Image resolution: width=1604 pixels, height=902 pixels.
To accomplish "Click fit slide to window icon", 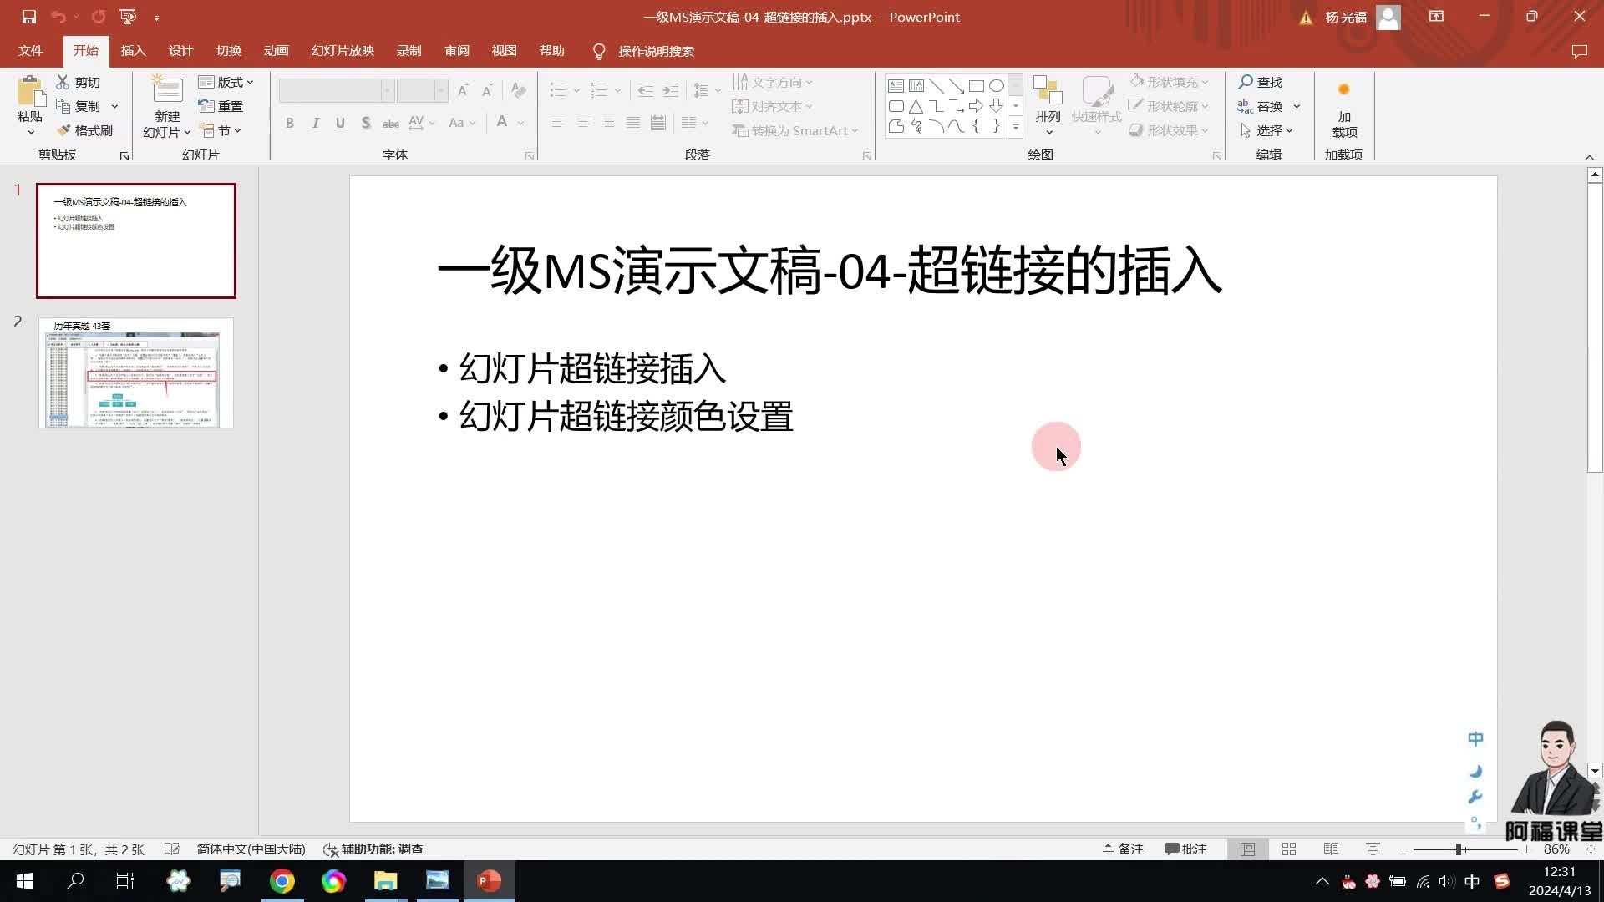I will click(1591, 849).
